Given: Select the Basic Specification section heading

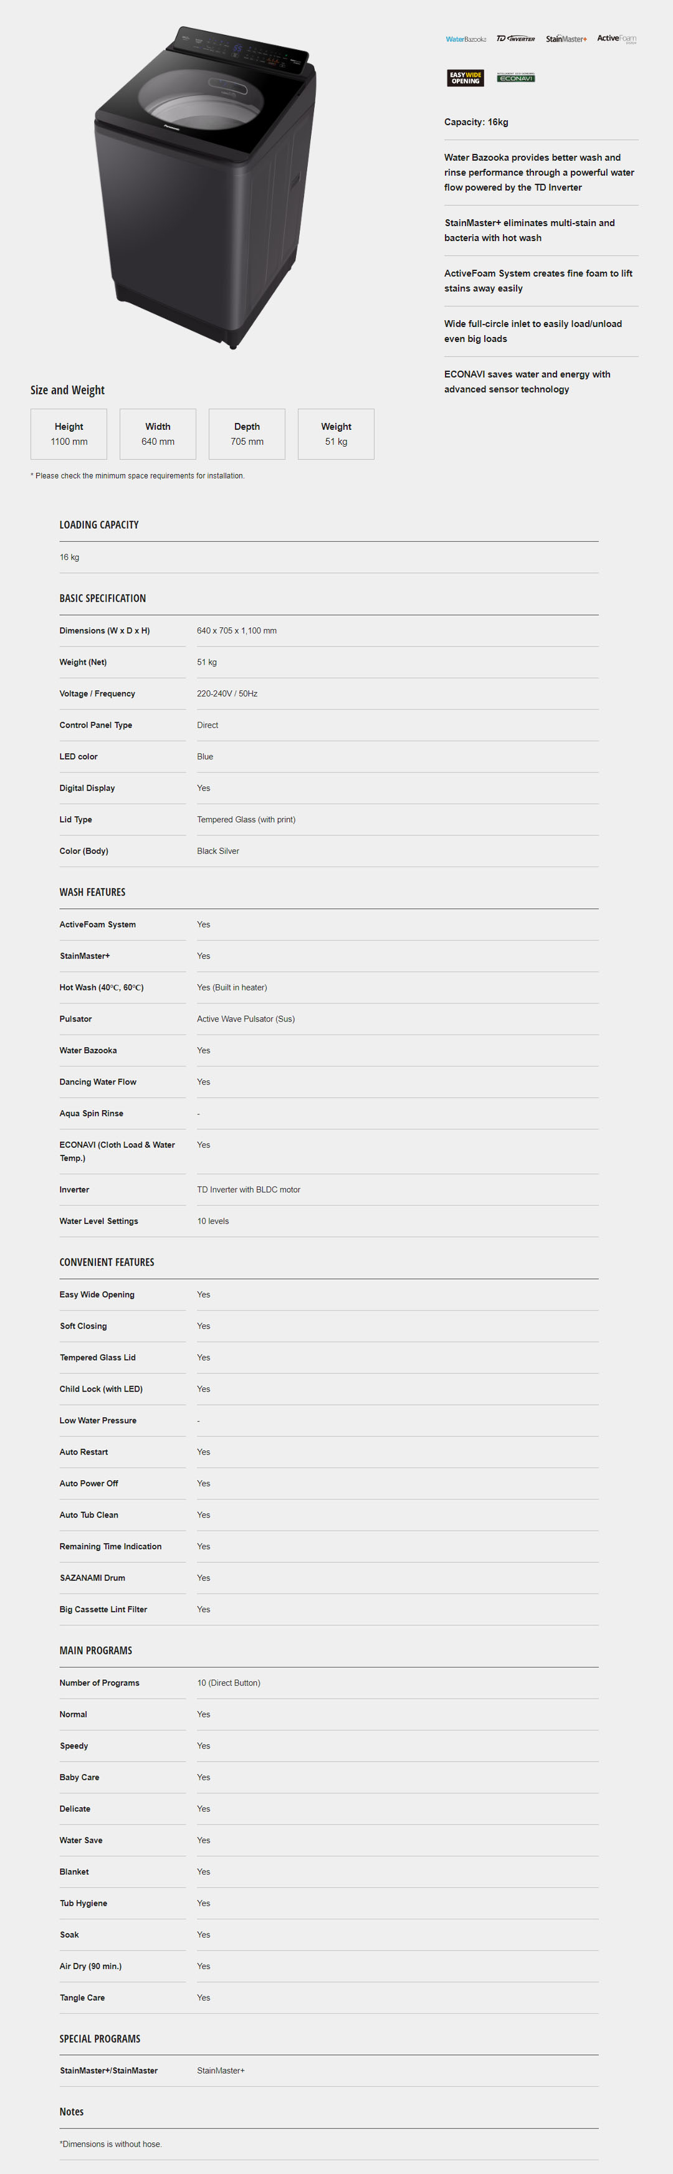Looking at the screenshot, I should [102, 599].
